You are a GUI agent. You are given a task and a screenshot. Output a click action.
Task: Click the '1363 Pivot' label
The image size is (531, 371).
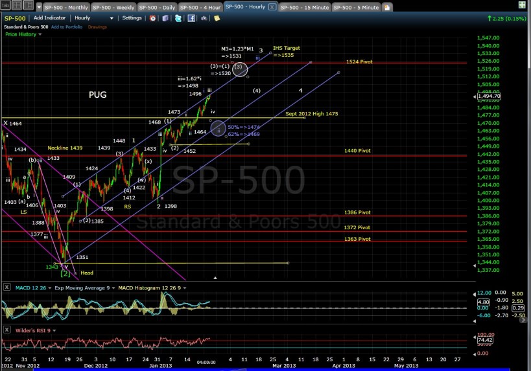(x=357, y=239)
